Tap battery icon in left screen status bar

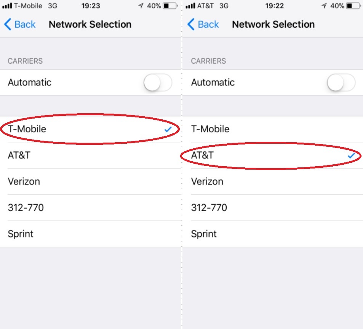[170, 6]
